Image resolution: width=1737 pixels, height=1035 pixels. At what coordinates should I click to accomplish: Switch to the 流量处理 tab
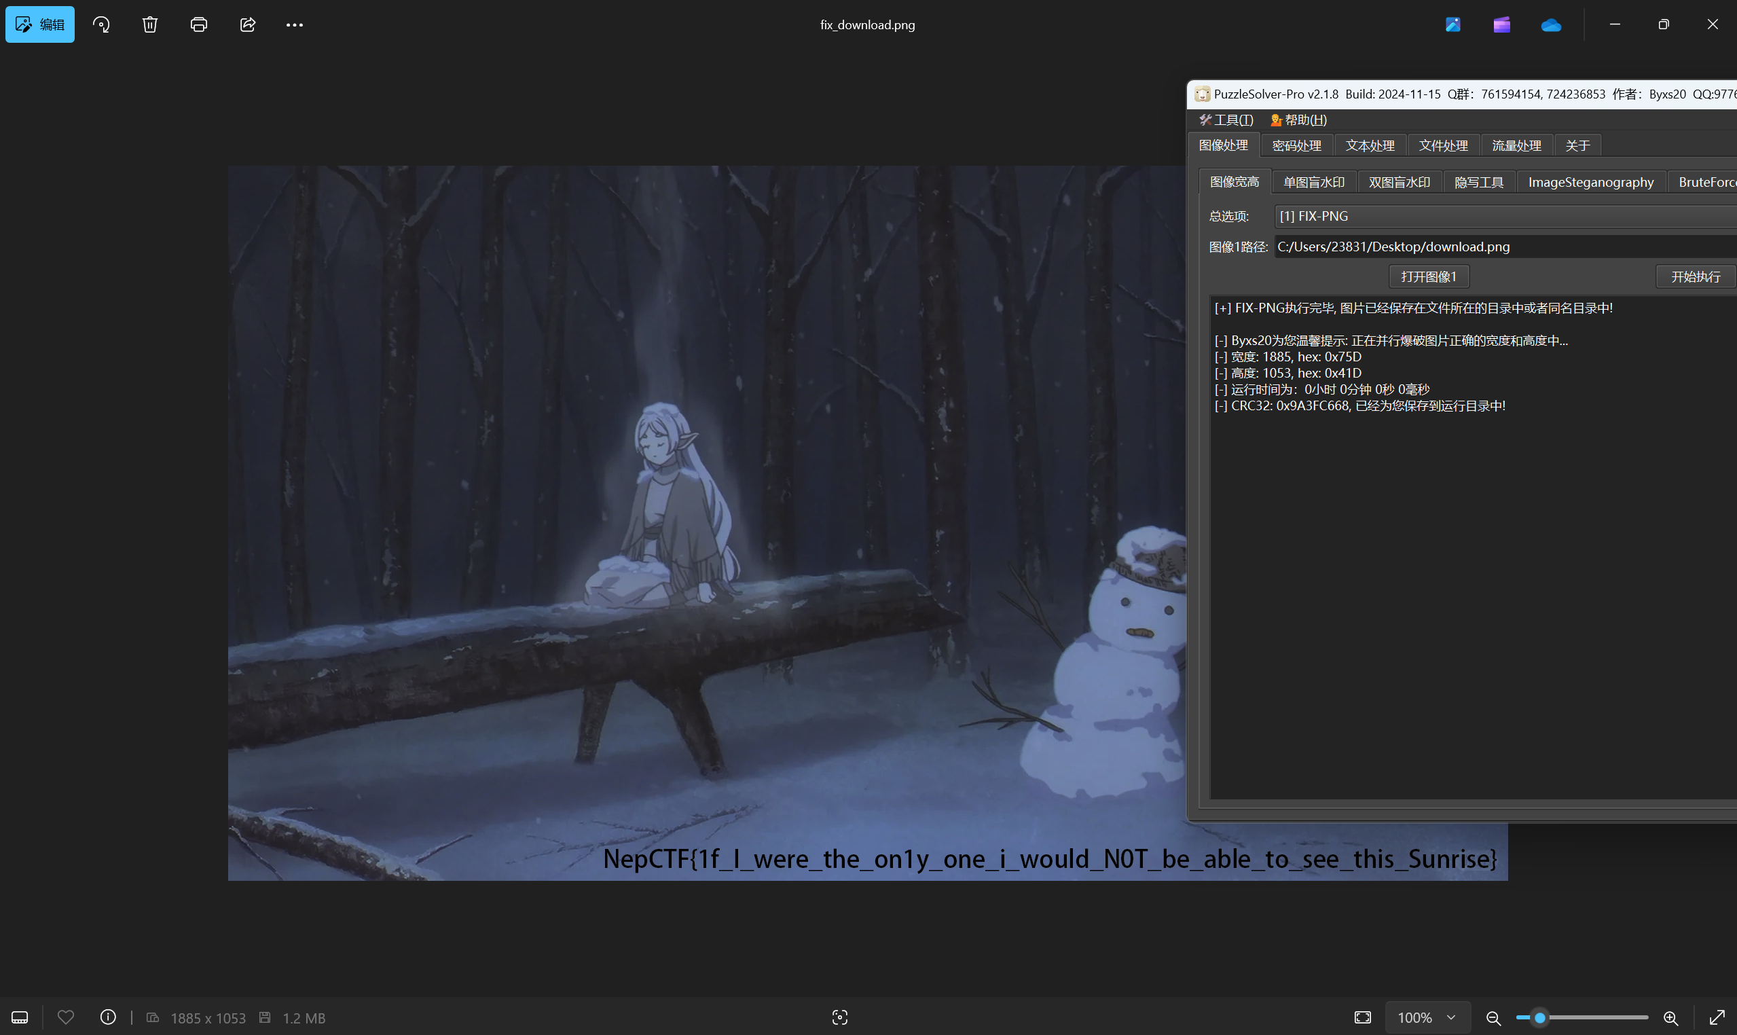[x=1517, y=146]
